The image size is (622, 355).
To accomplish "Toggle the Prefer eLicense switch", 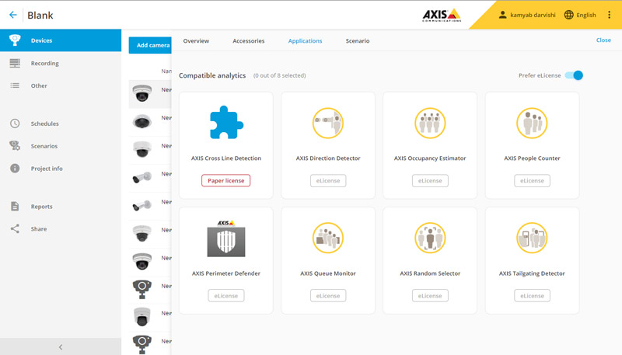I will pyautogui.click(x=574, y=75).
